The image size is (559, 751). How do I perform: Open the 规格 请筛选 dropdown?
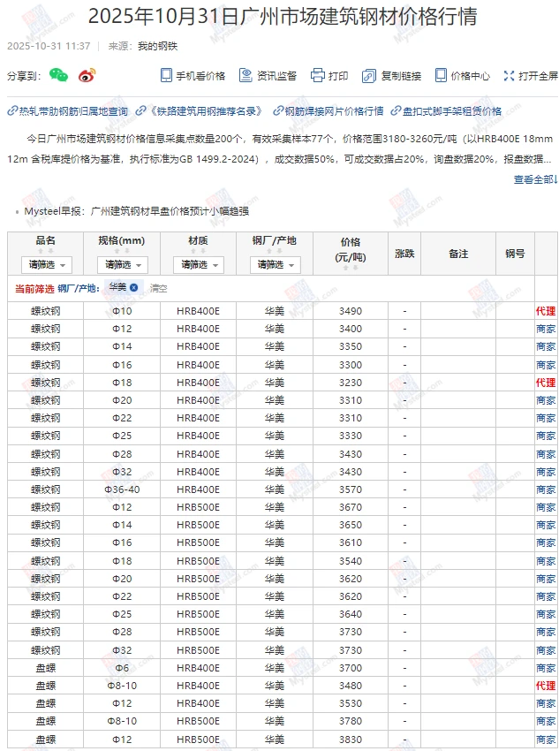(x=123, y=265)
